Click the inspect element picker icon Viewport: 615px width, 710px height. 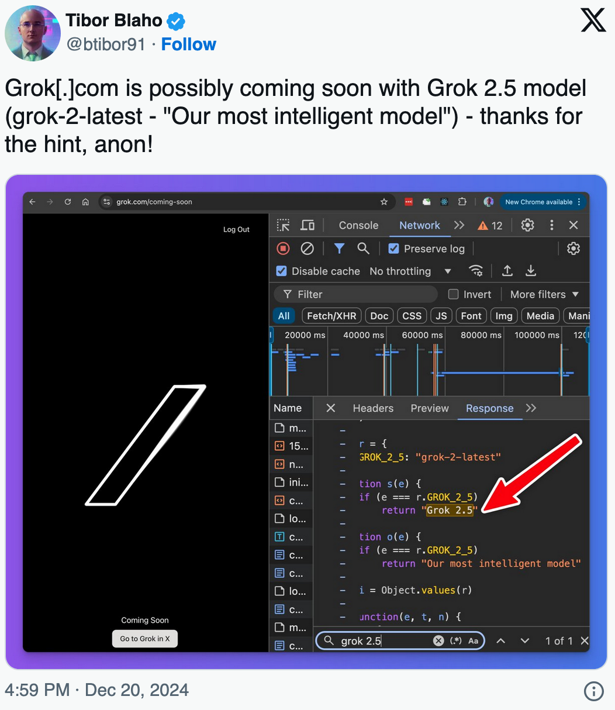click(x=284, y=225)
